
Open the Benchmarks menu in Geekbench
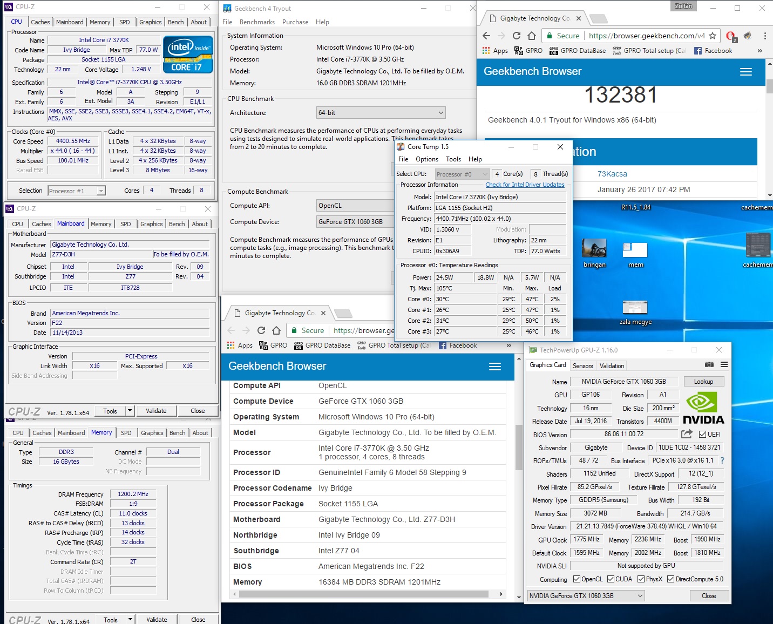257,22
